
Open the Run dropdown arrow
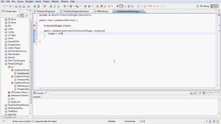pyautogui.click(x=74, y=6)
